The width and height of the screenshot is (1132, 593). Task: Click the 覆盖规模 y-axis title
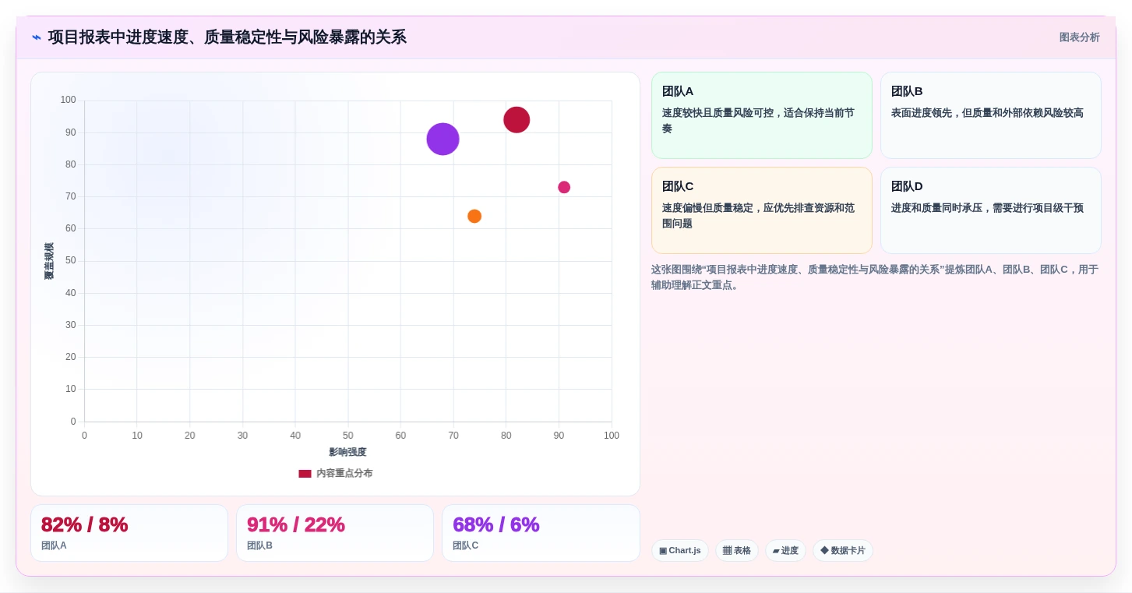pos(49,261)
